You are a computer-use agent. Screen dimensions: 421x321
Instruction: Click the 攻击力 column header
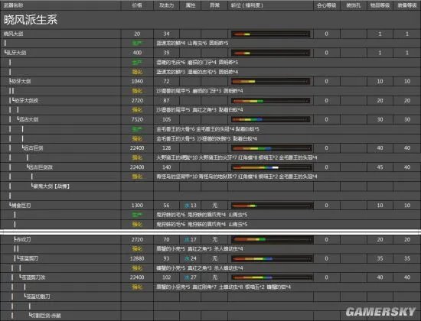(166, 5)
